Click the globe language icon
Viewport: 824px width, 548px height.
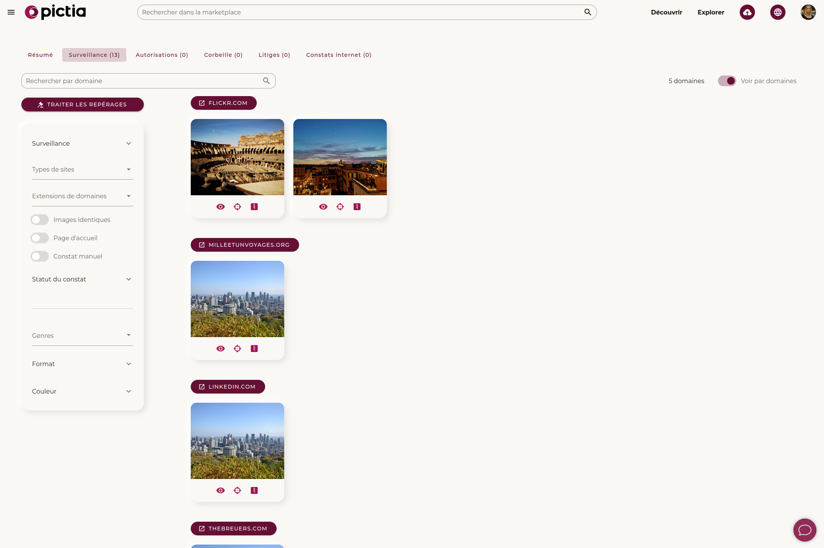tap(777, 12)
